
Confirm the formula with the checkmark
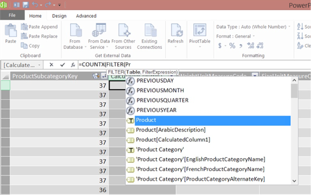pos(62,65)
